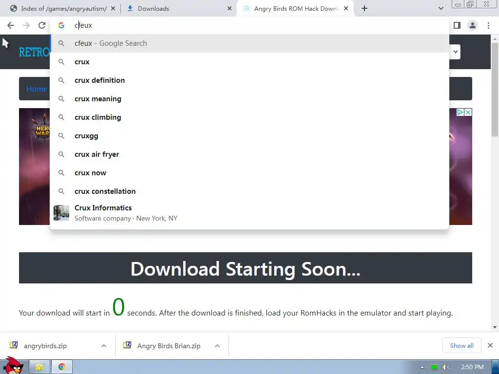Select the 'cfeux - Google Search' suggestion
This screenshot has width=499, height=374.
coord(249,43)
